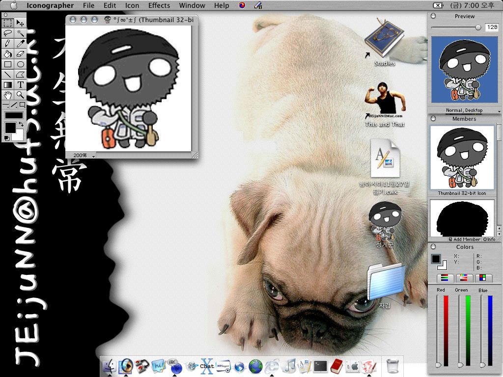
Task: Open the Normal, Desktop preview mode dropdown
Action: 464,110
